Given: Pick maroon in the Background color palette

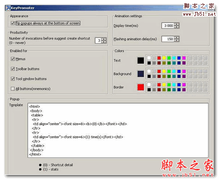Looking at the screenshot, I should [159, 76].
